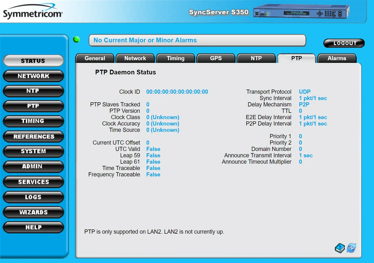The width and height of the screenshot is (374, 263).
Task: Launch the WIZARDS menu
Action: click(x=33, y=212)
